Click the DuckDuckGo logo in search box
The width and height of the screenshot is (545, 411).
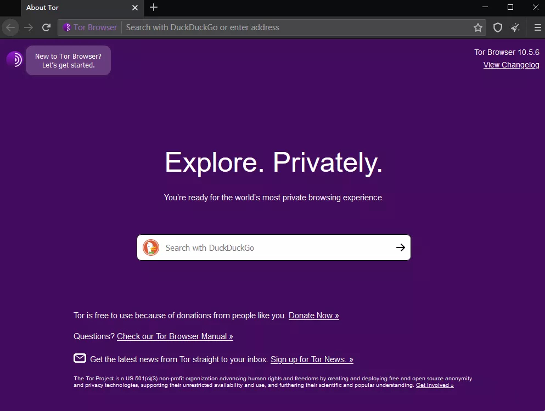[151, 247]
